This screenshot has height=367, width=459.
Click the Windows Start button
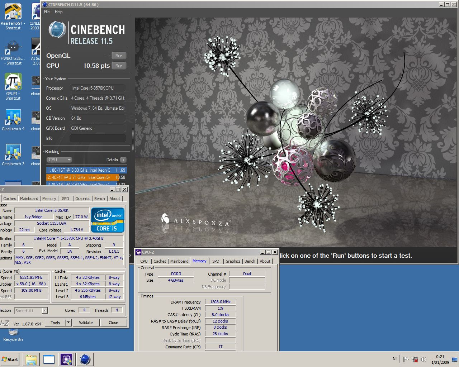click(10, 359)
